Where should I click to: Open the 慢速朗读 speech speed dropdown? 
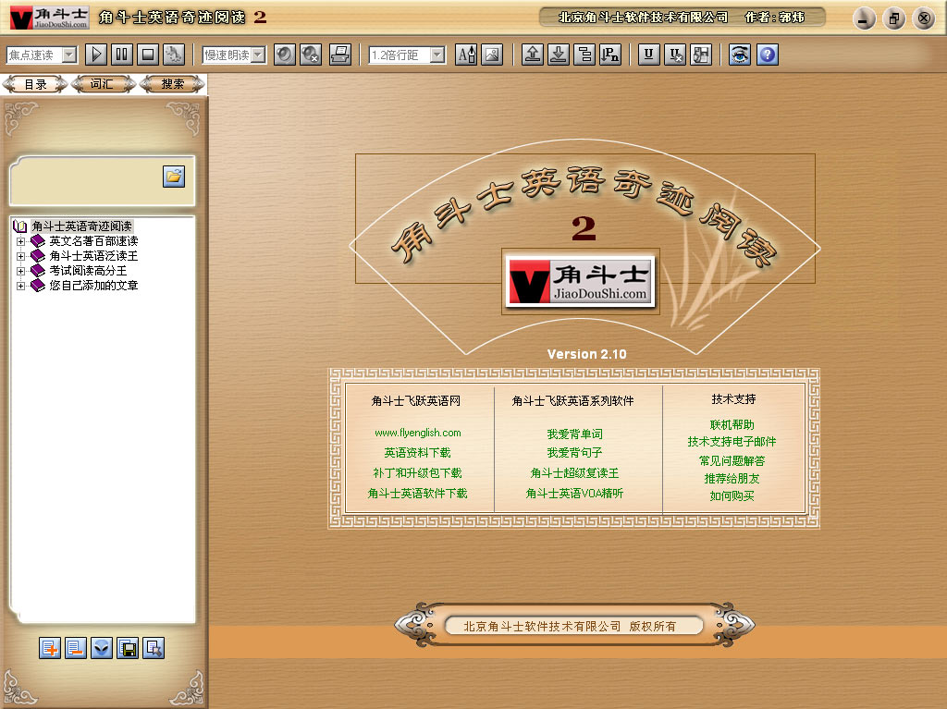pos(258,55)
